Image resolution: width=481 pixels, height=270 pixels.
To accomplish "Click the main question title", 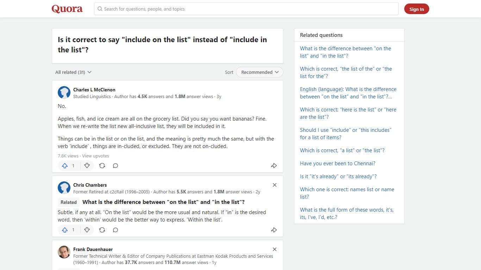I will 162,45.
